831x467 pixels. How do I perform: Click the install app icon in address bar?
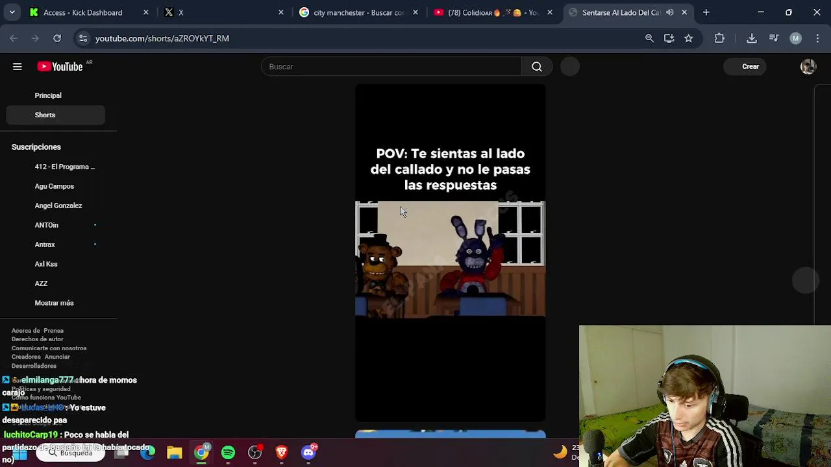pos(669,38)
